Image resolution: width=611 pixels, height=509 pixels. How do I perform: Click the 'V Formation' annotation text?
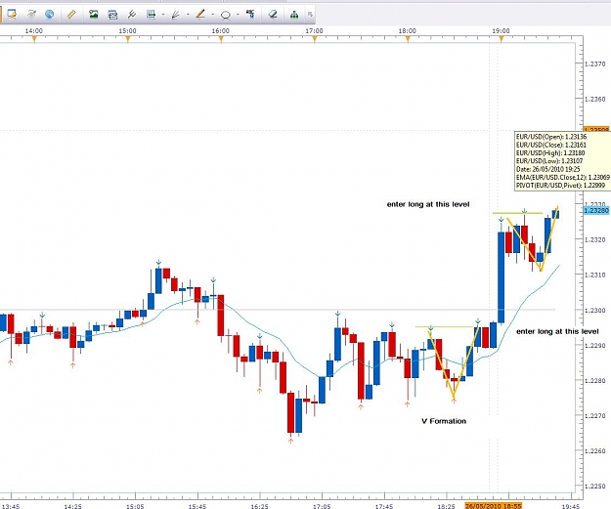[444, 421]
